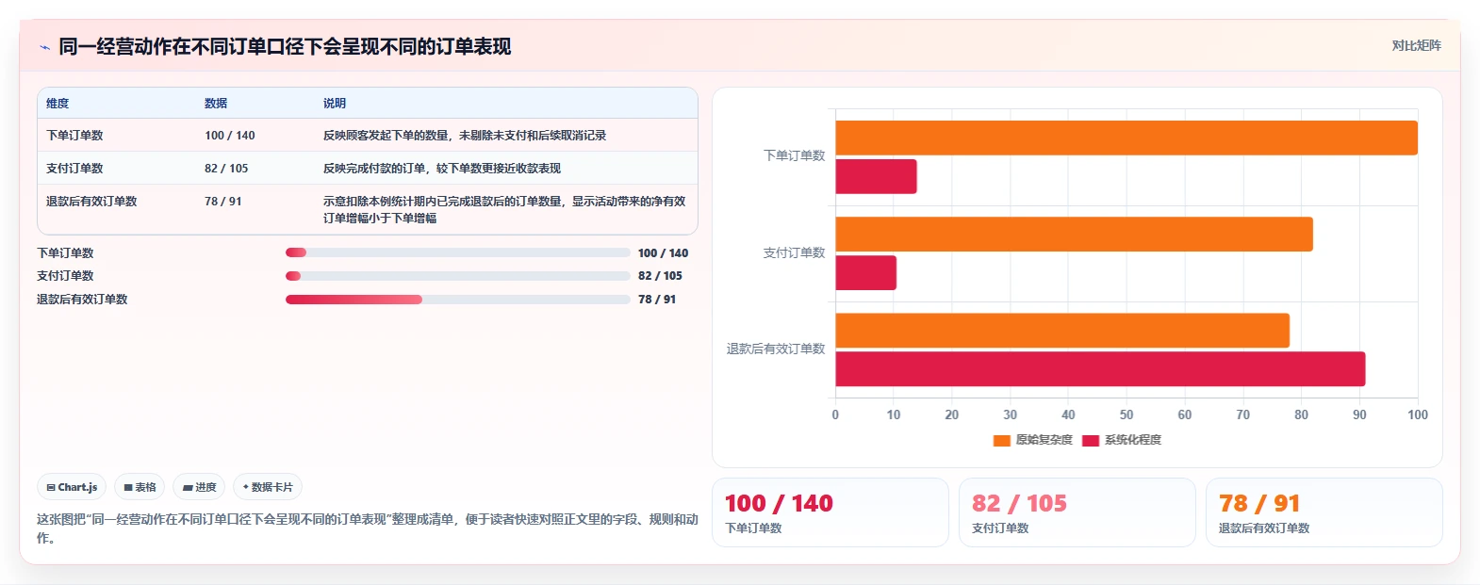Image resolution: width=1480 pixels, height=585 pixels.
Task: Select the 数据卡片 tag chip
Action: (x=268, y=487)
